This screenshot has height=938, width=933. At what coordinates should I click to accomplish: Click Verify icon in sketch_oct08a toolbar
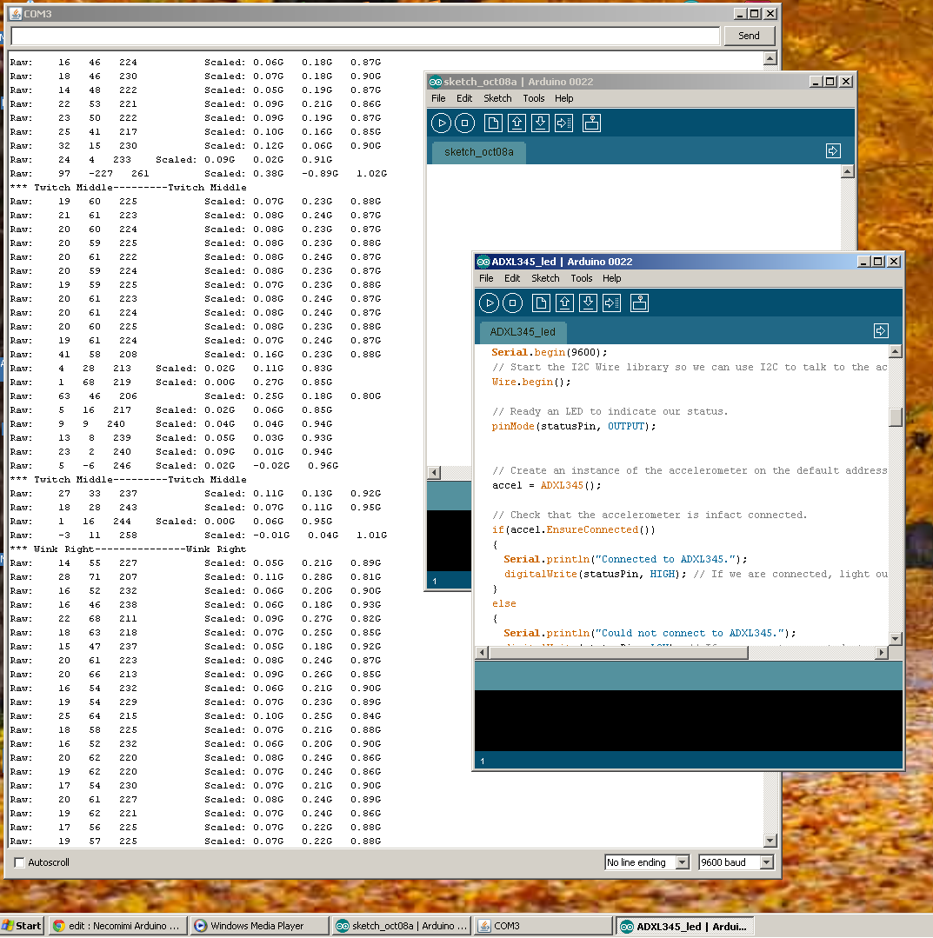[441, 123]
